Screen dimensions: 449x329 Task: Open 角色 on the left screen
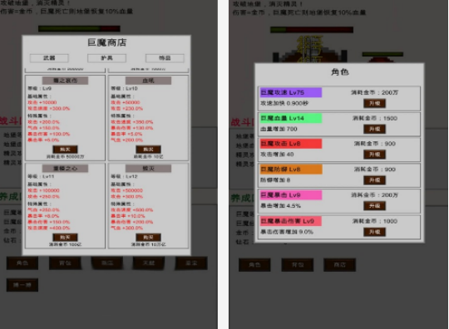22,263
